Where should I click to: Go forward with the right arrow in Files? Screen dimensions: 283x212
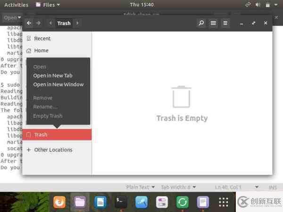(38, 23)
